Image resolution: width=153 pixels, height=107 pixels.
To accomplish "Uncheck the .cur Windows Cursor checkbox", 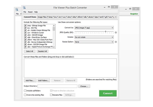I will (25, 33).
